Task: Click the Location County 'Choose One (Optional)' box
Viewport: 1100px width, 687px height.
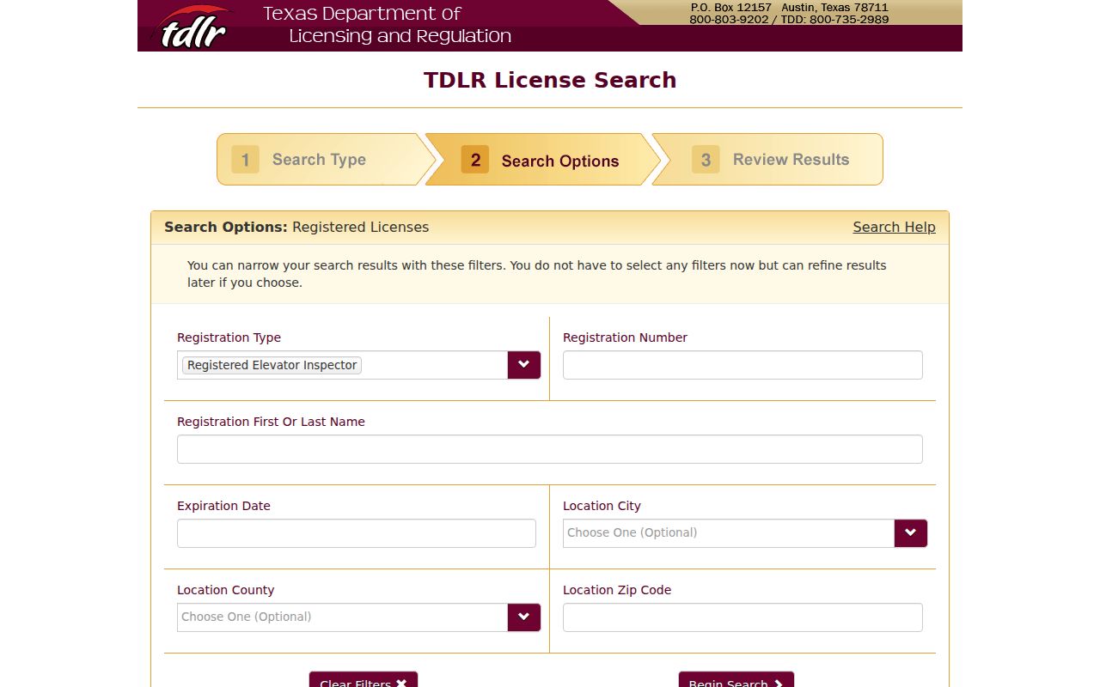Action: pyautogui.click(x=343, y=617)
